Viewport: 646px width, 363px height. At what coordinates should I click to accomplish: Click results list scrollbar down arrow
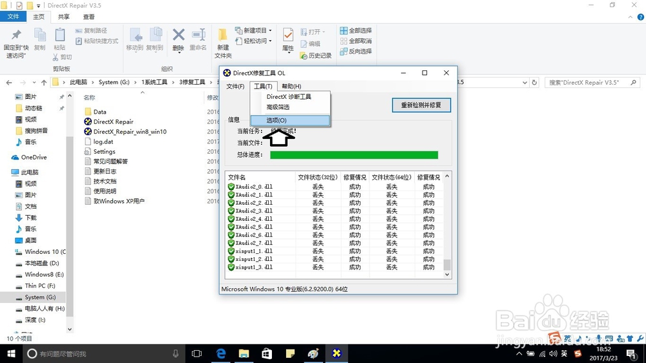coord(447,275)
